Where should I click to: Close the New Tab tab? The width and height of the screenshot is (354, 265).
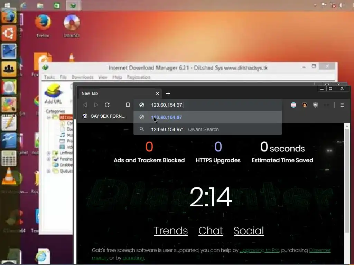coord(158,94)
